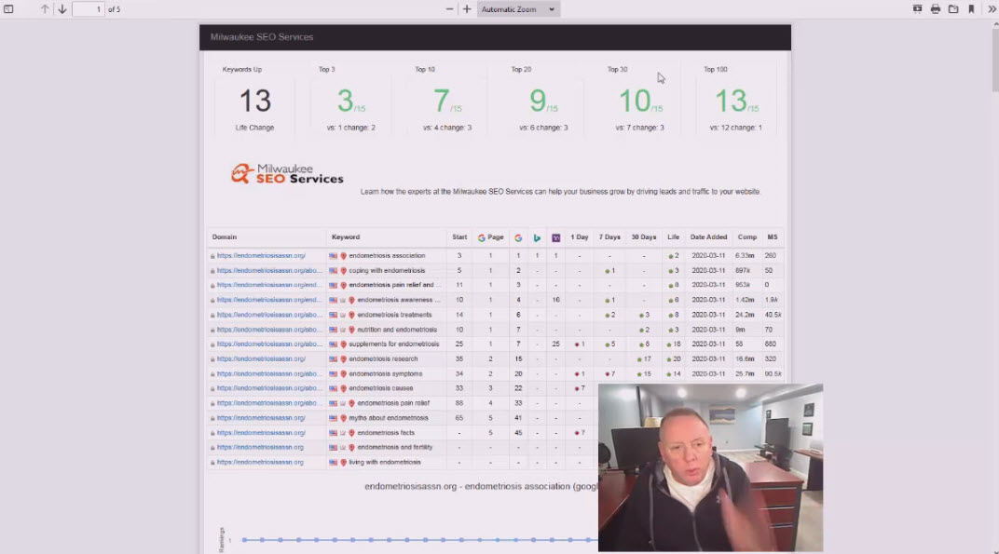The width and height of the screenshot is (999, 554).
Task: Toggle the PDF sidebar panel
Action: [8, 9]
